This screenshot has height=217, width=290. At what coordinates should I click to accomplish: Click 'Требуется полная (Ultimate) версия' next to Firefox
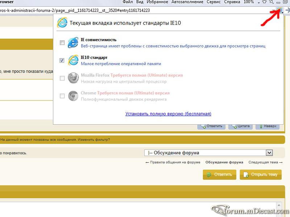147,75
